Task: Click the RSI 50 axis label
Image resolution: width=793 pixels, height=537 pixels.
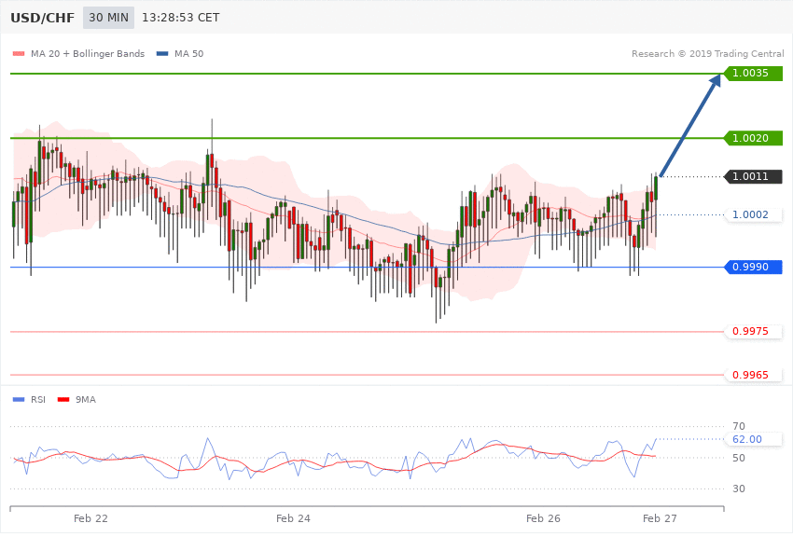Action: coord(738,458)
